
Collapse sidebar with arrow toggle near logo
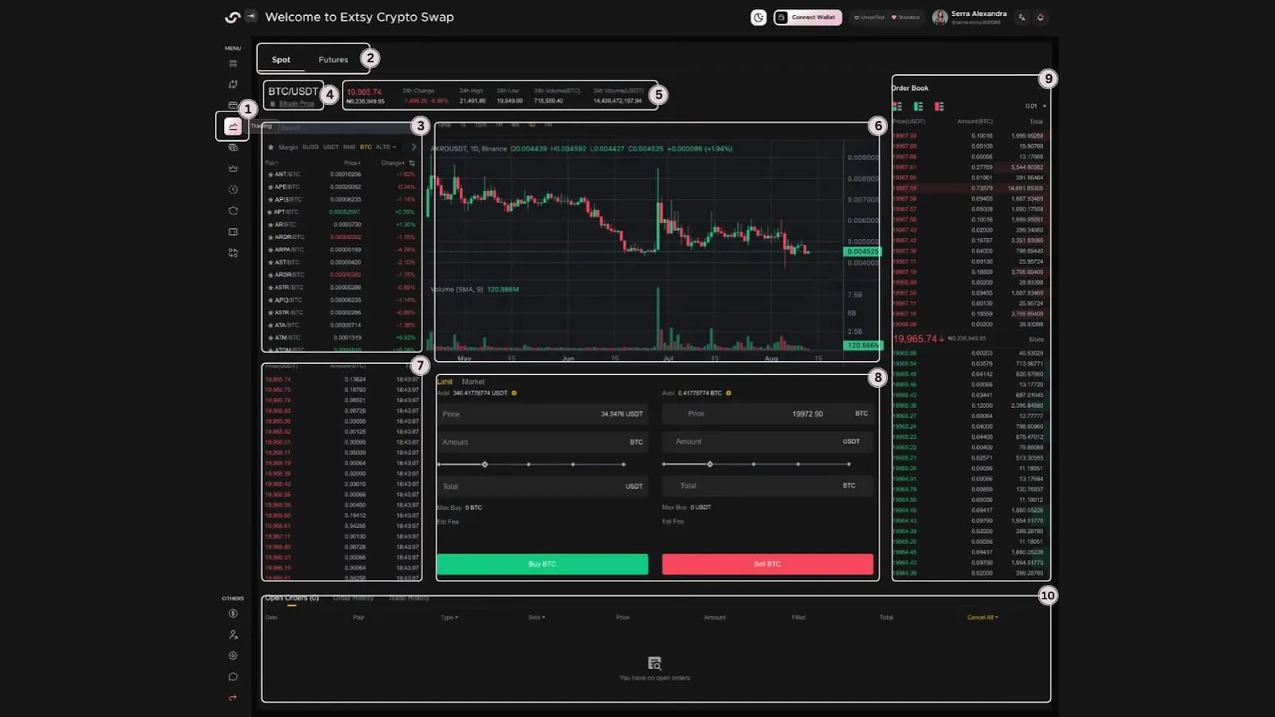(251, 15)
